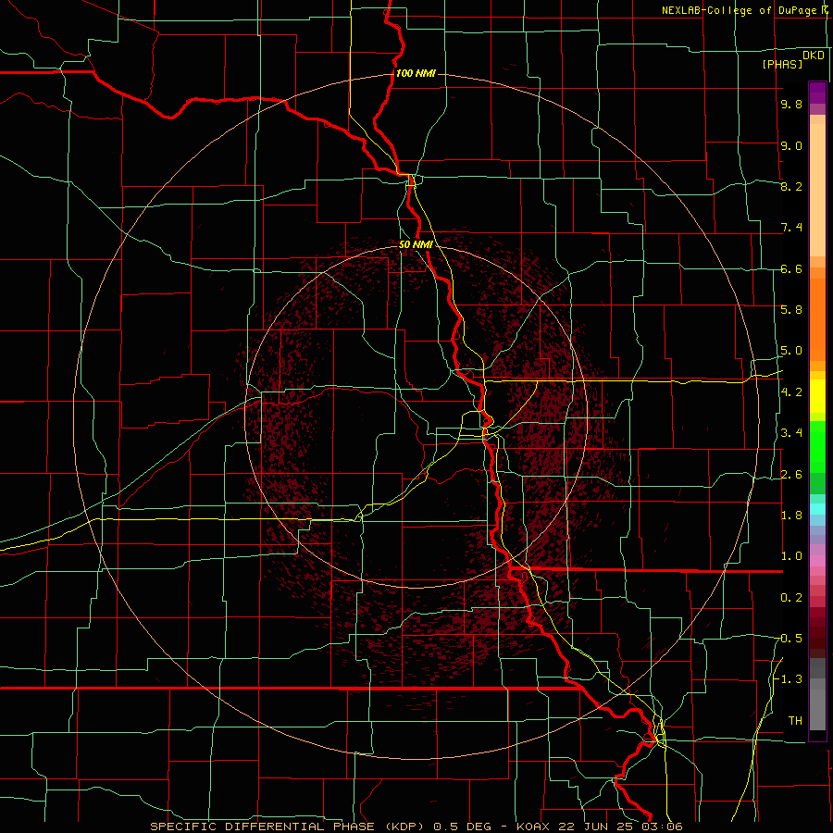Click the DKD label above the color scale
833x833 pixels.
click(814, 56)
